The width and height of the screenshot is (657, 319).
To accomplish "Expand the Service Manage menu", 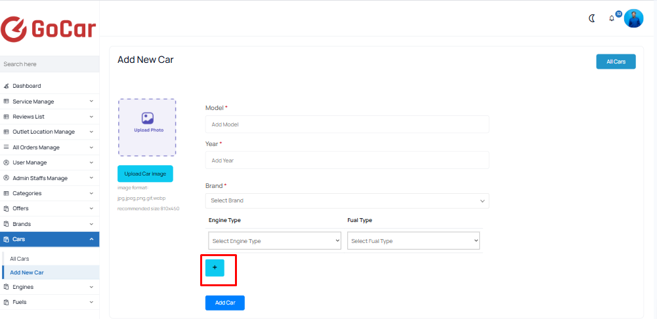I will click(49, 101).
